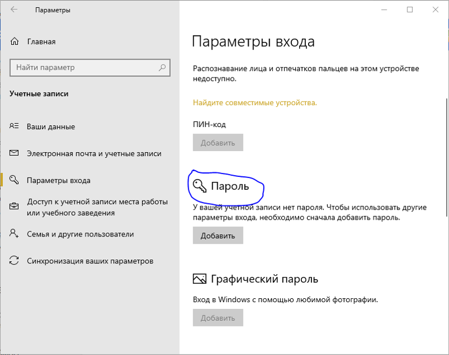Viewport: 449px width, 355px height.
Task: Click the Ваши данные person icon
Action: pyautogui.click(x=14, y=126)
